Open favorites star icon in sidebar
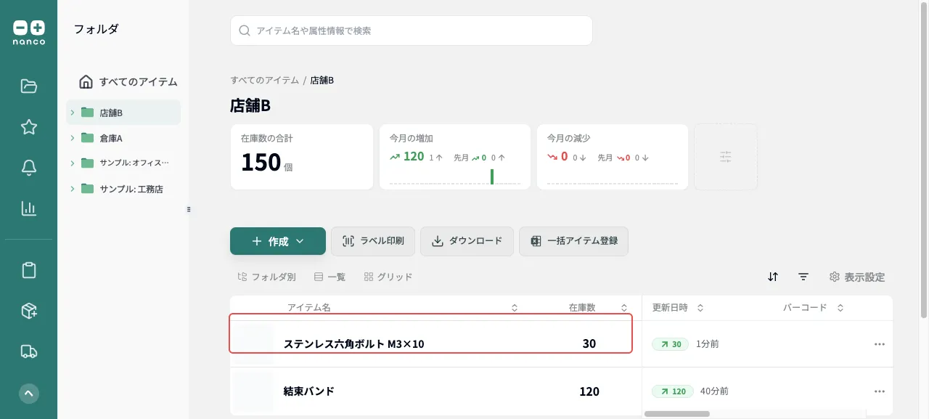Viewport: 929px width, 419px height. pyautogui.click(x=29, y=127)
